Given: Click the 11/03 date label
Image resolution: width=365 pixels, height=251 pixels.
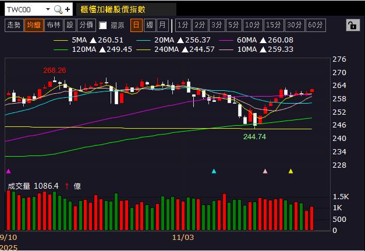Looking at the screenshot, I should 183,238.
